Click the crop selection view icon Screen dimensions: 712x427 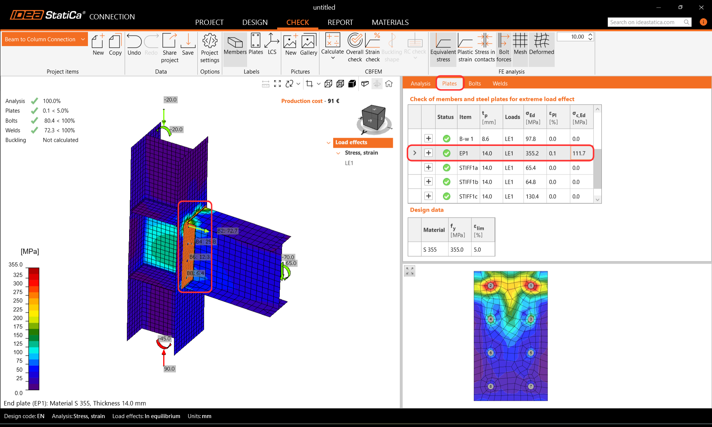click(x=309, y=84)
